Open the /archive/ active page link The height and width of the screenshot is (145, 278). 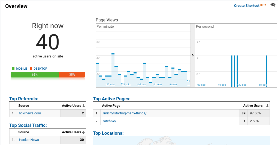click(x=109, y=121)
